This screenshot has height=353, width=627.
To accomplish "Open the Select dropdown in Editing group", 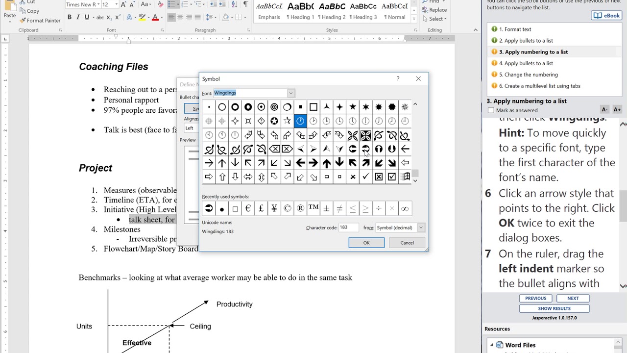I will point(434,19).
